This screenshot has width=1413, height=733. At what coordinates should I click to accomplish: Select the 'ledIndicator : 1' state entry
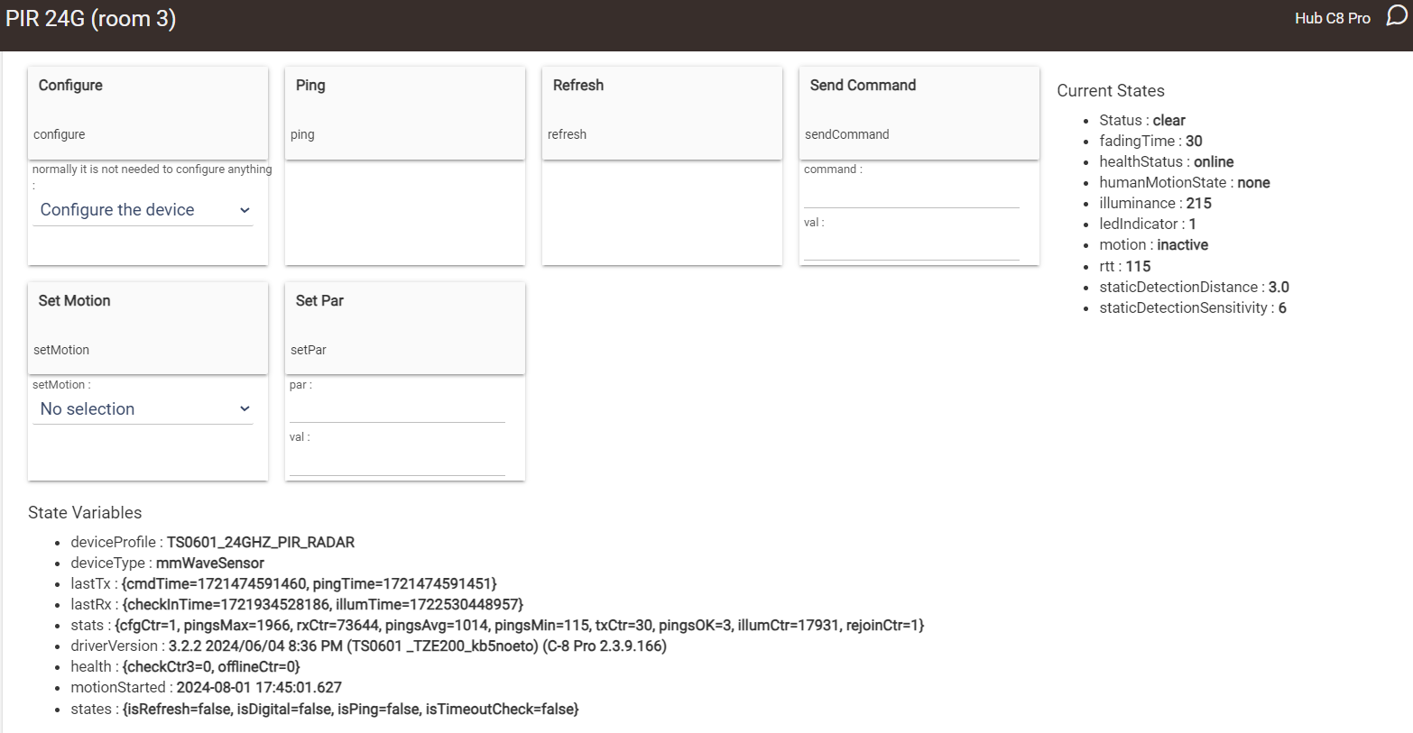click(x=1148, y=224)
